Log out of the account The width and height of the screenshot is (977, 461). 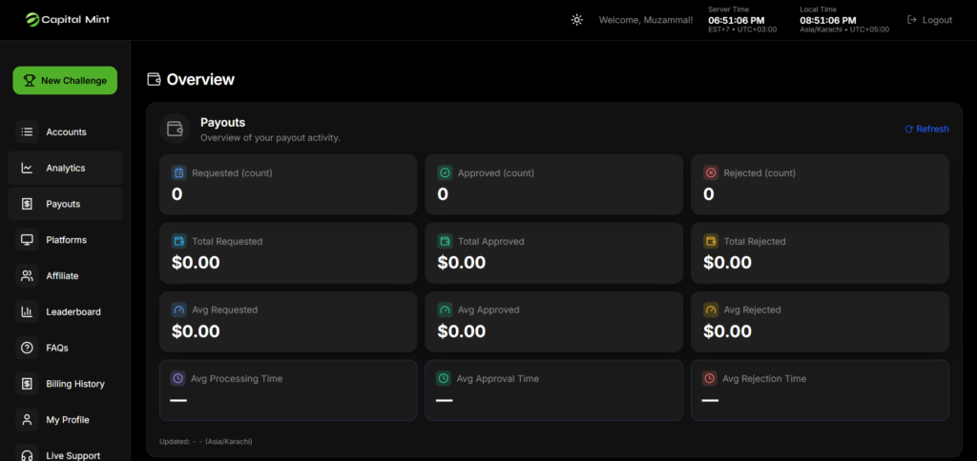(929, 20)
